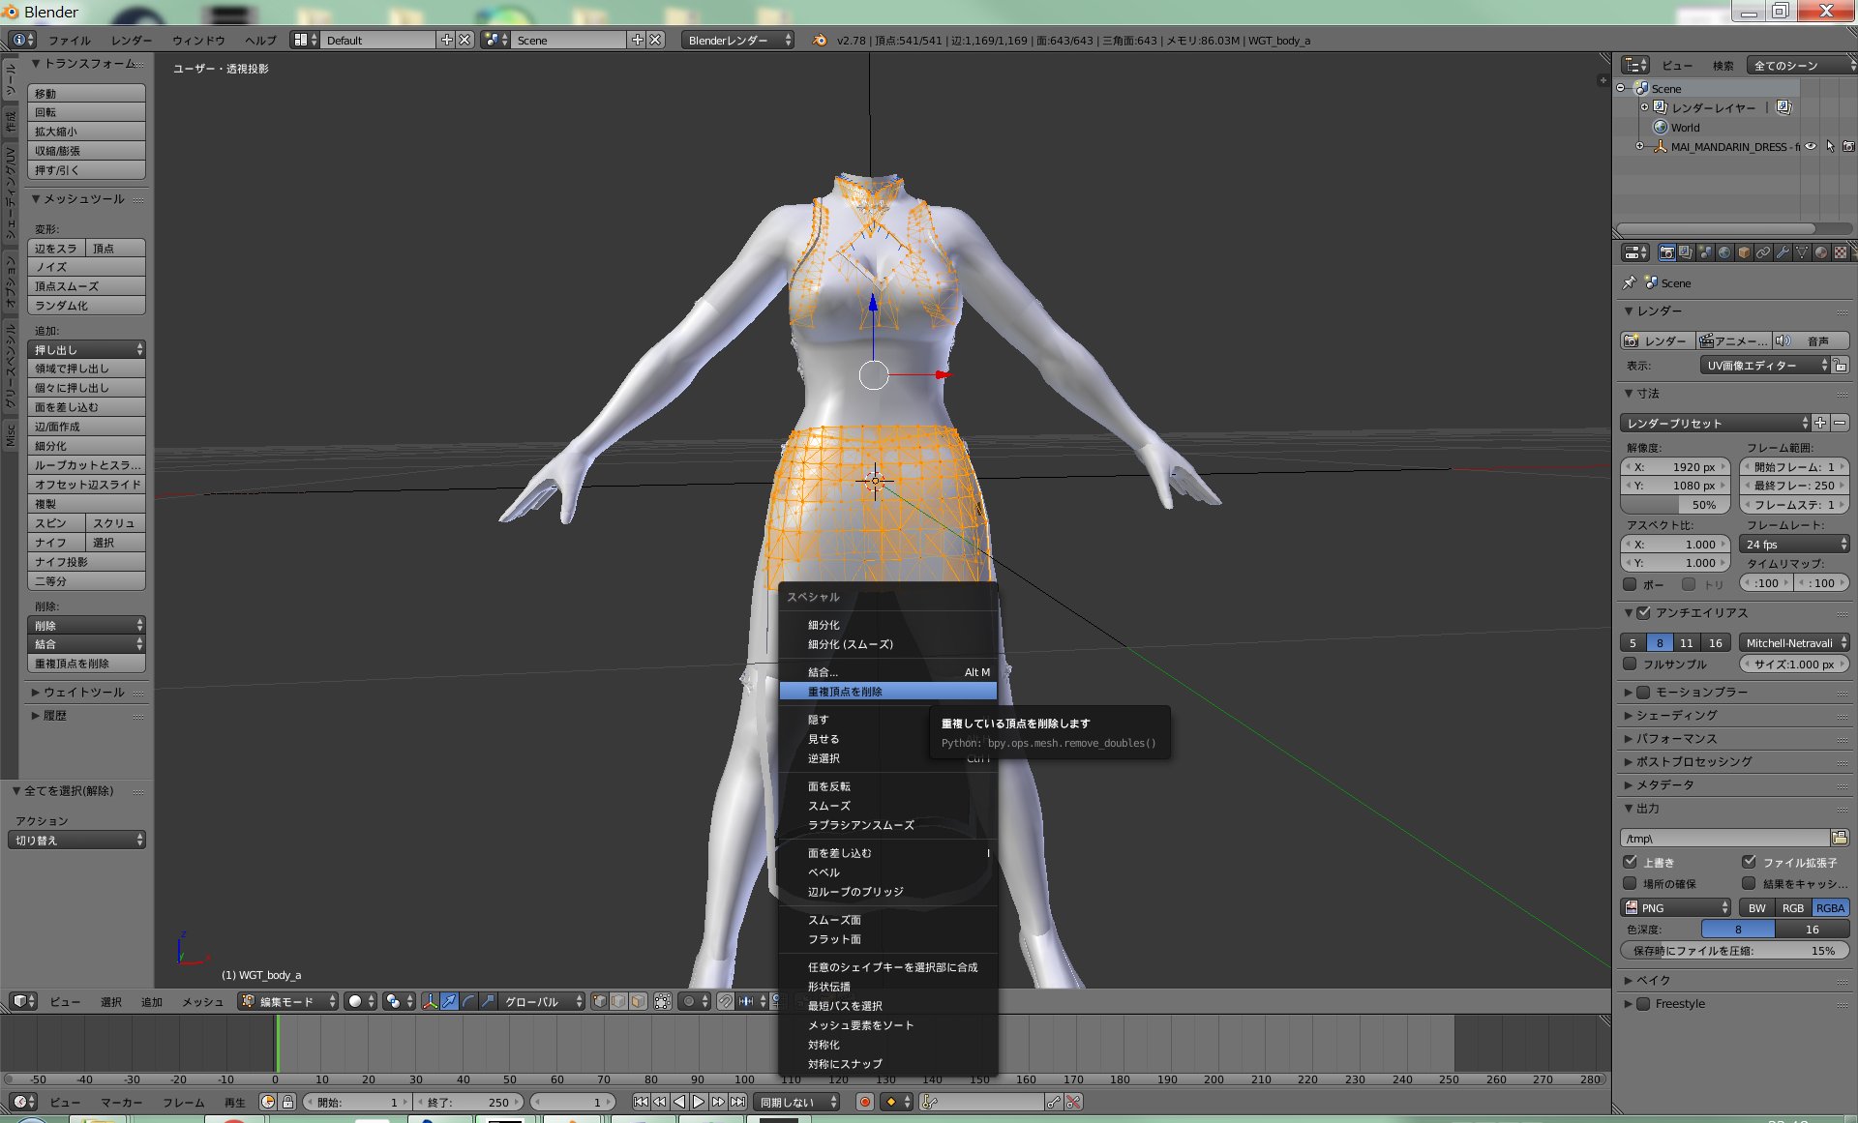The width and height of the screenshot is (1858, 1123).
Task: Open the Material sphere properties tab
Action: point(1821,252)
